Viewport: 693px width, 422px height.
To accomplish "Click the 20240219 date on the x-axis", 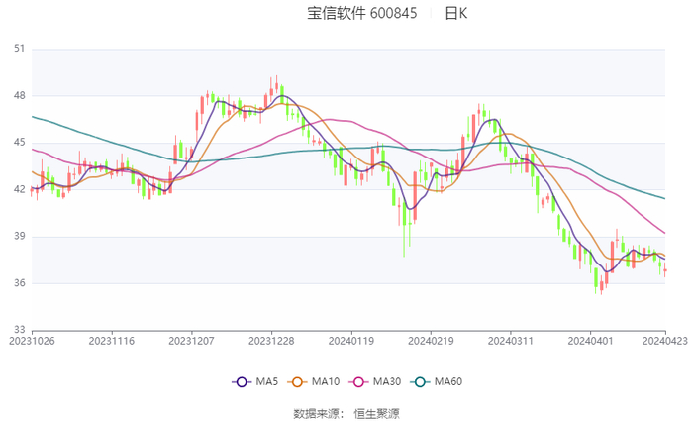I will tap(431, 340).
